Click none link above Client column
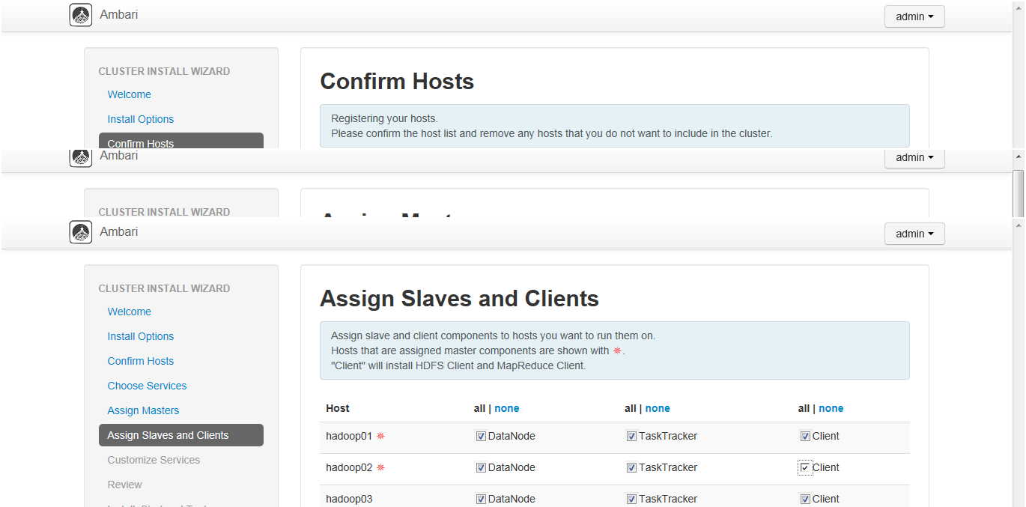 (x=831, y=408)
